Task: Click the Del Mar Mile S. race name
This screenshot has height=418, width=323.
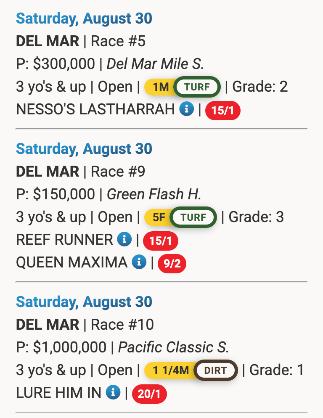Action: pos(155,64)
